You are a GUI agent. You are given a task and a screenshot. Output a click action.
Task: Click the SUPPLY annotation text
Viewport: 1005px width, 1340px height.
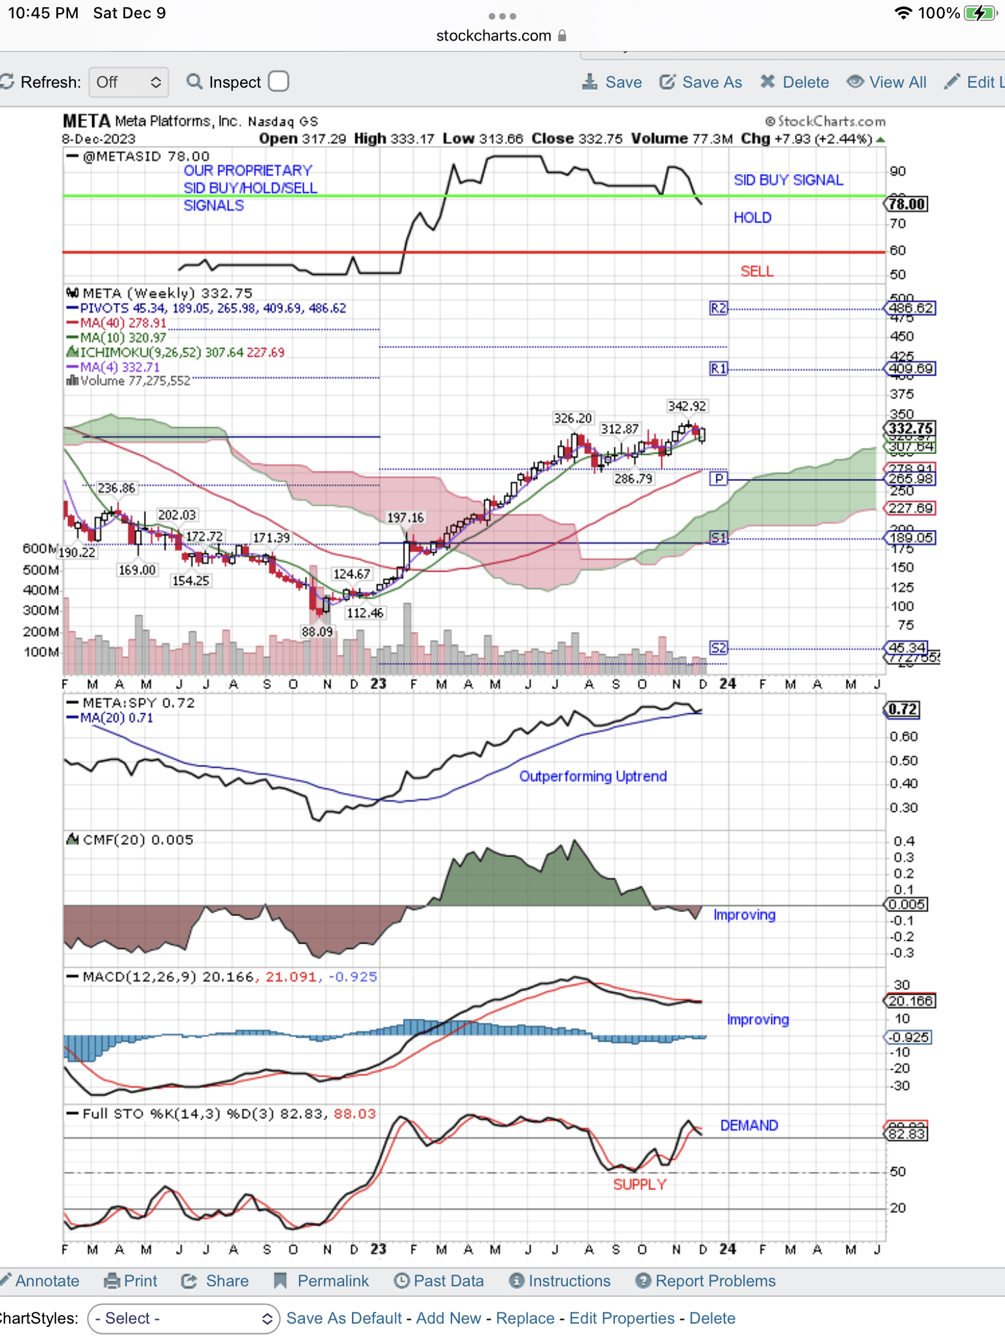pos(639,1184)
